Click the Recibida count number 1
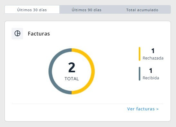This screenshot has height=127, width=176. click(151, 71)
